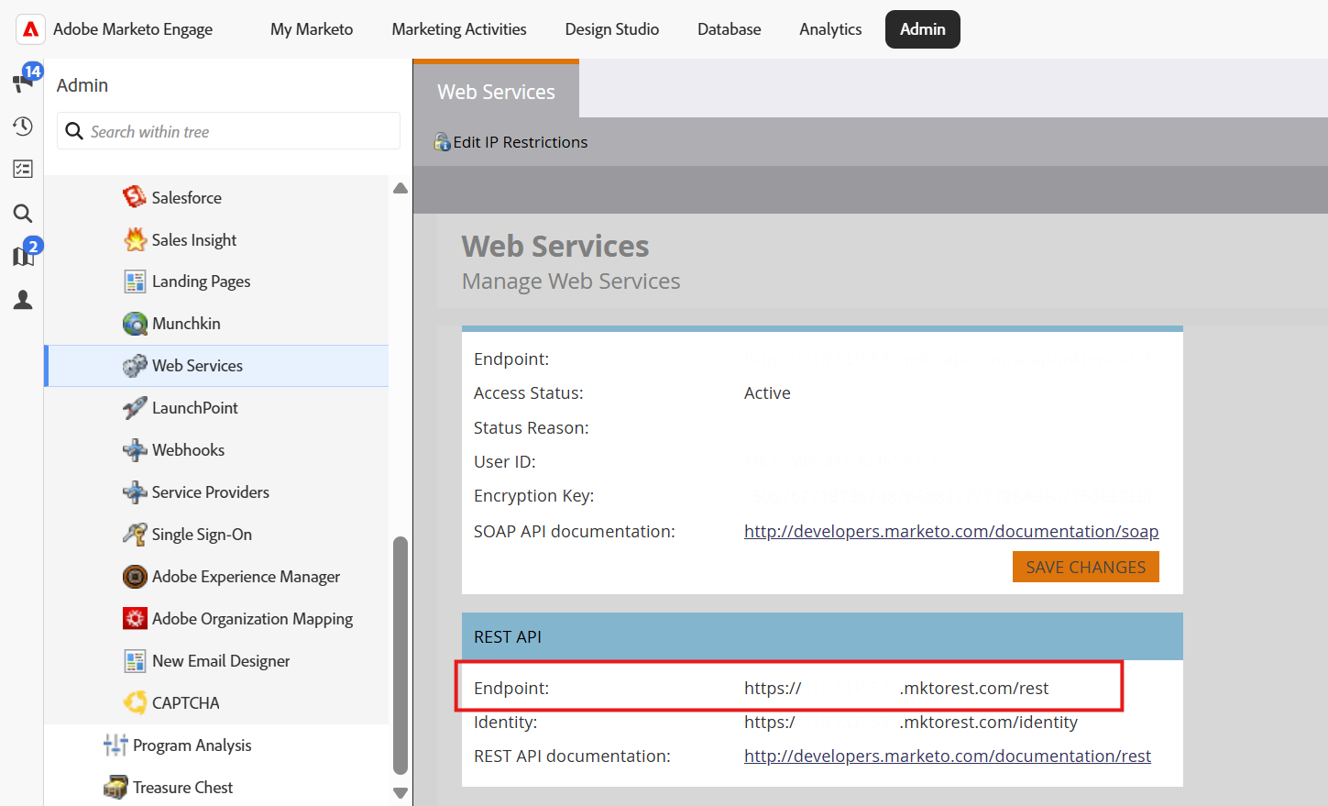Click the SAVE CHANGES button
Screen dimensions: 1328x806
pyautogui.click(x=1086, y=567)
